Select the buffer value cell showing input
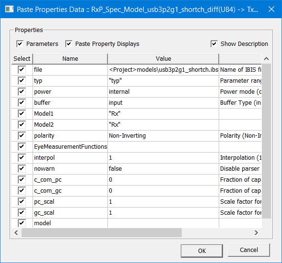 [163, 103]
